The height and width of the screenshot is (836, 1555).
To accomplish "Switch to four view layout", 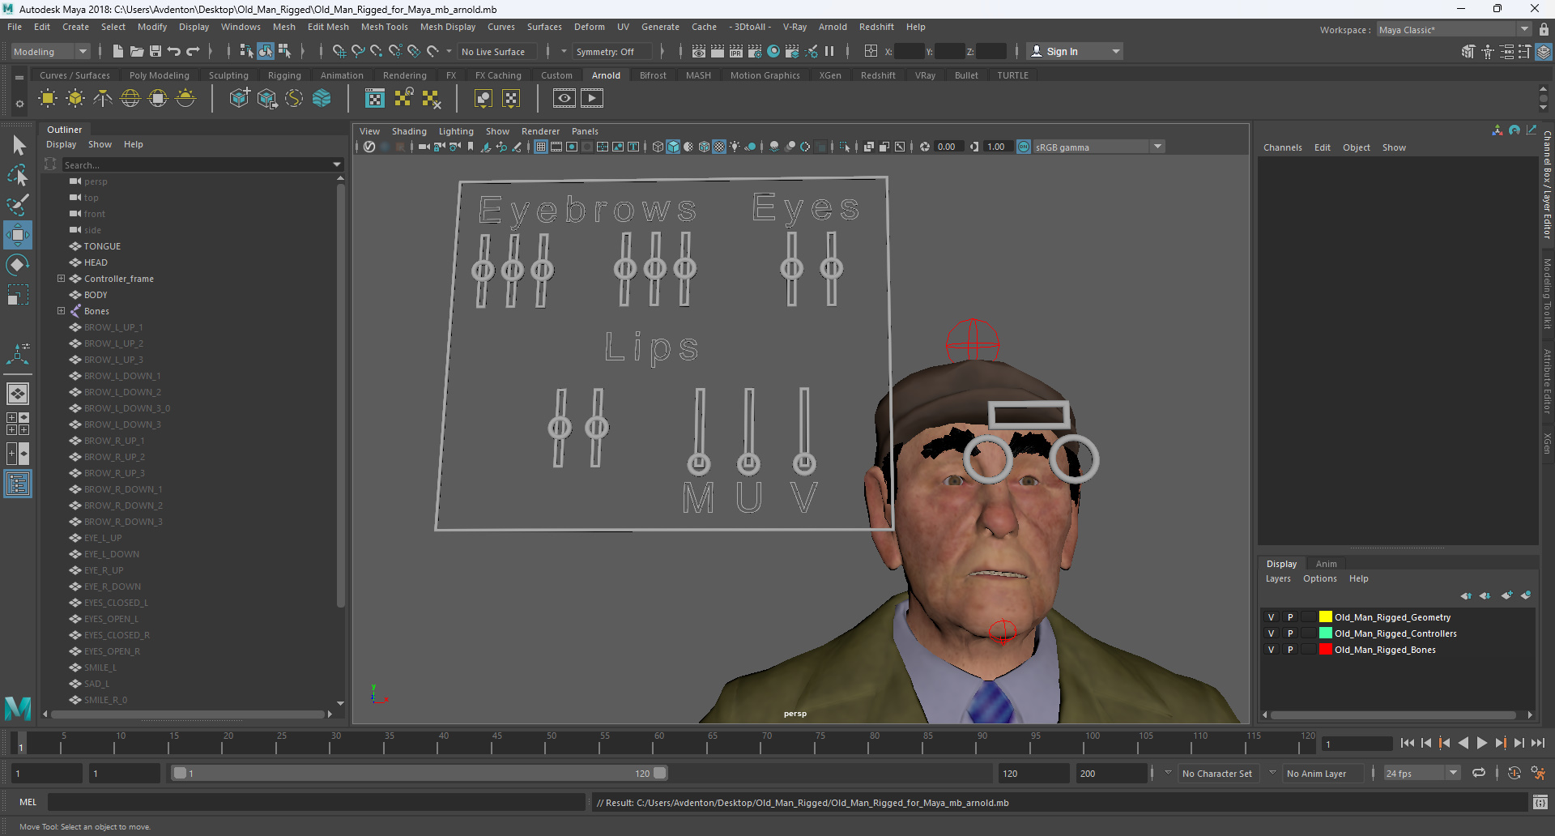I will pyautogui.click(x=18, y=424).
